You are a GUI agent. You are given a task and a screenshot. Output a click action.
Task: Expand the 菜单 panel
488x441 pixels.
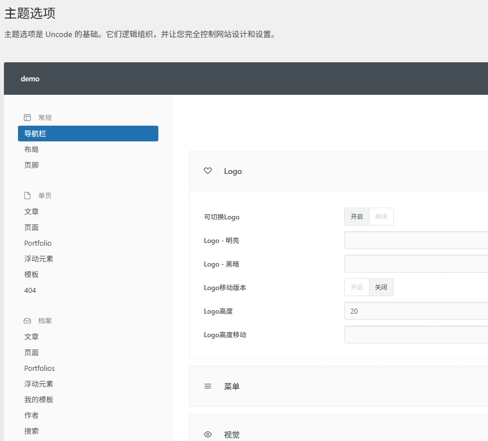pyautogui.click(x=231, y=386)
